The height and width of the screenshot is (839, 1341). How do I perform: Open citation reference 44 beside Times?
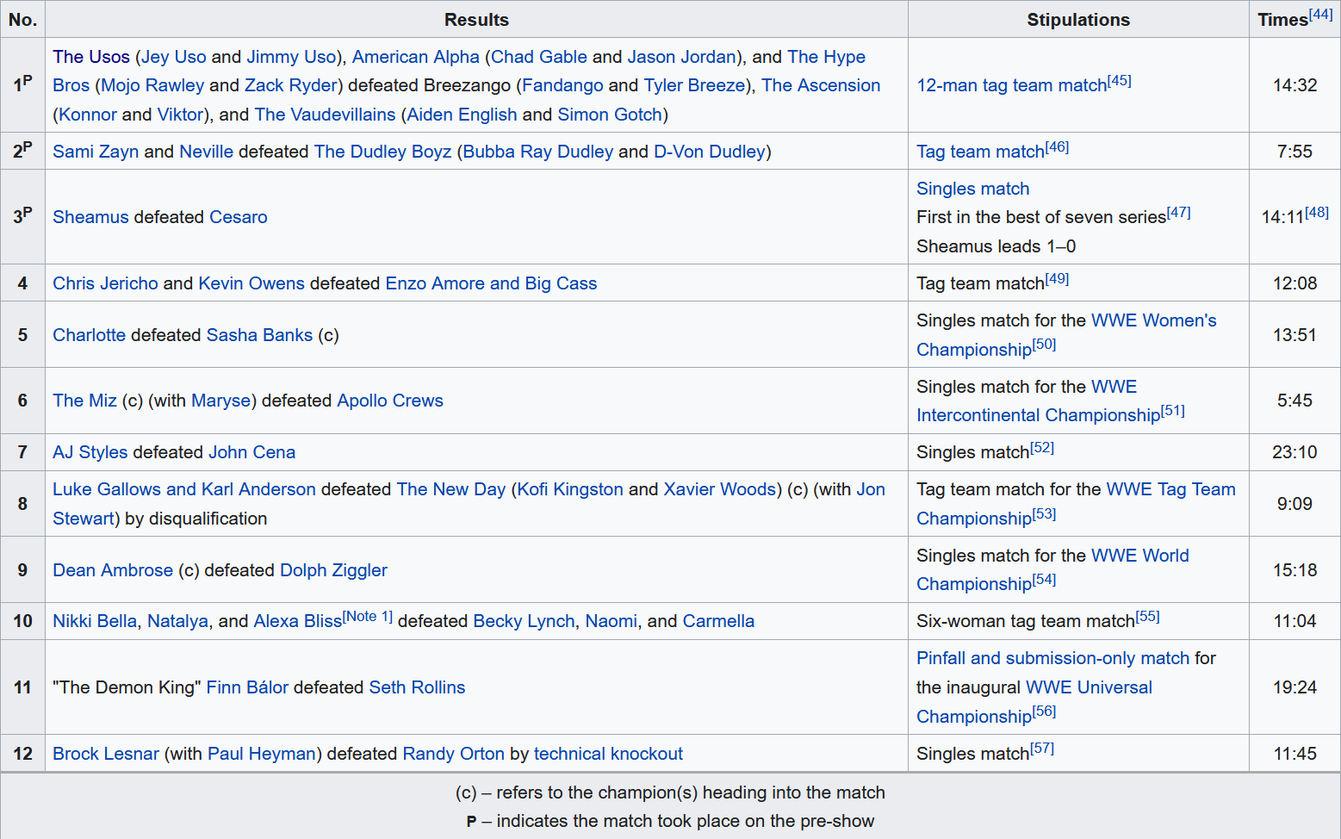coord(1320,14)
